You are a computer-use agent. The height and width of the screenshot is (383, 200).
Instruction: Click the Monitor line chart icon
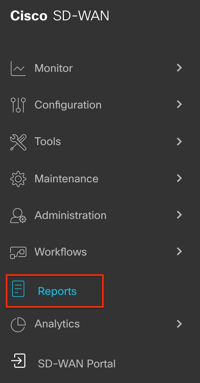(x=18, y=68)
